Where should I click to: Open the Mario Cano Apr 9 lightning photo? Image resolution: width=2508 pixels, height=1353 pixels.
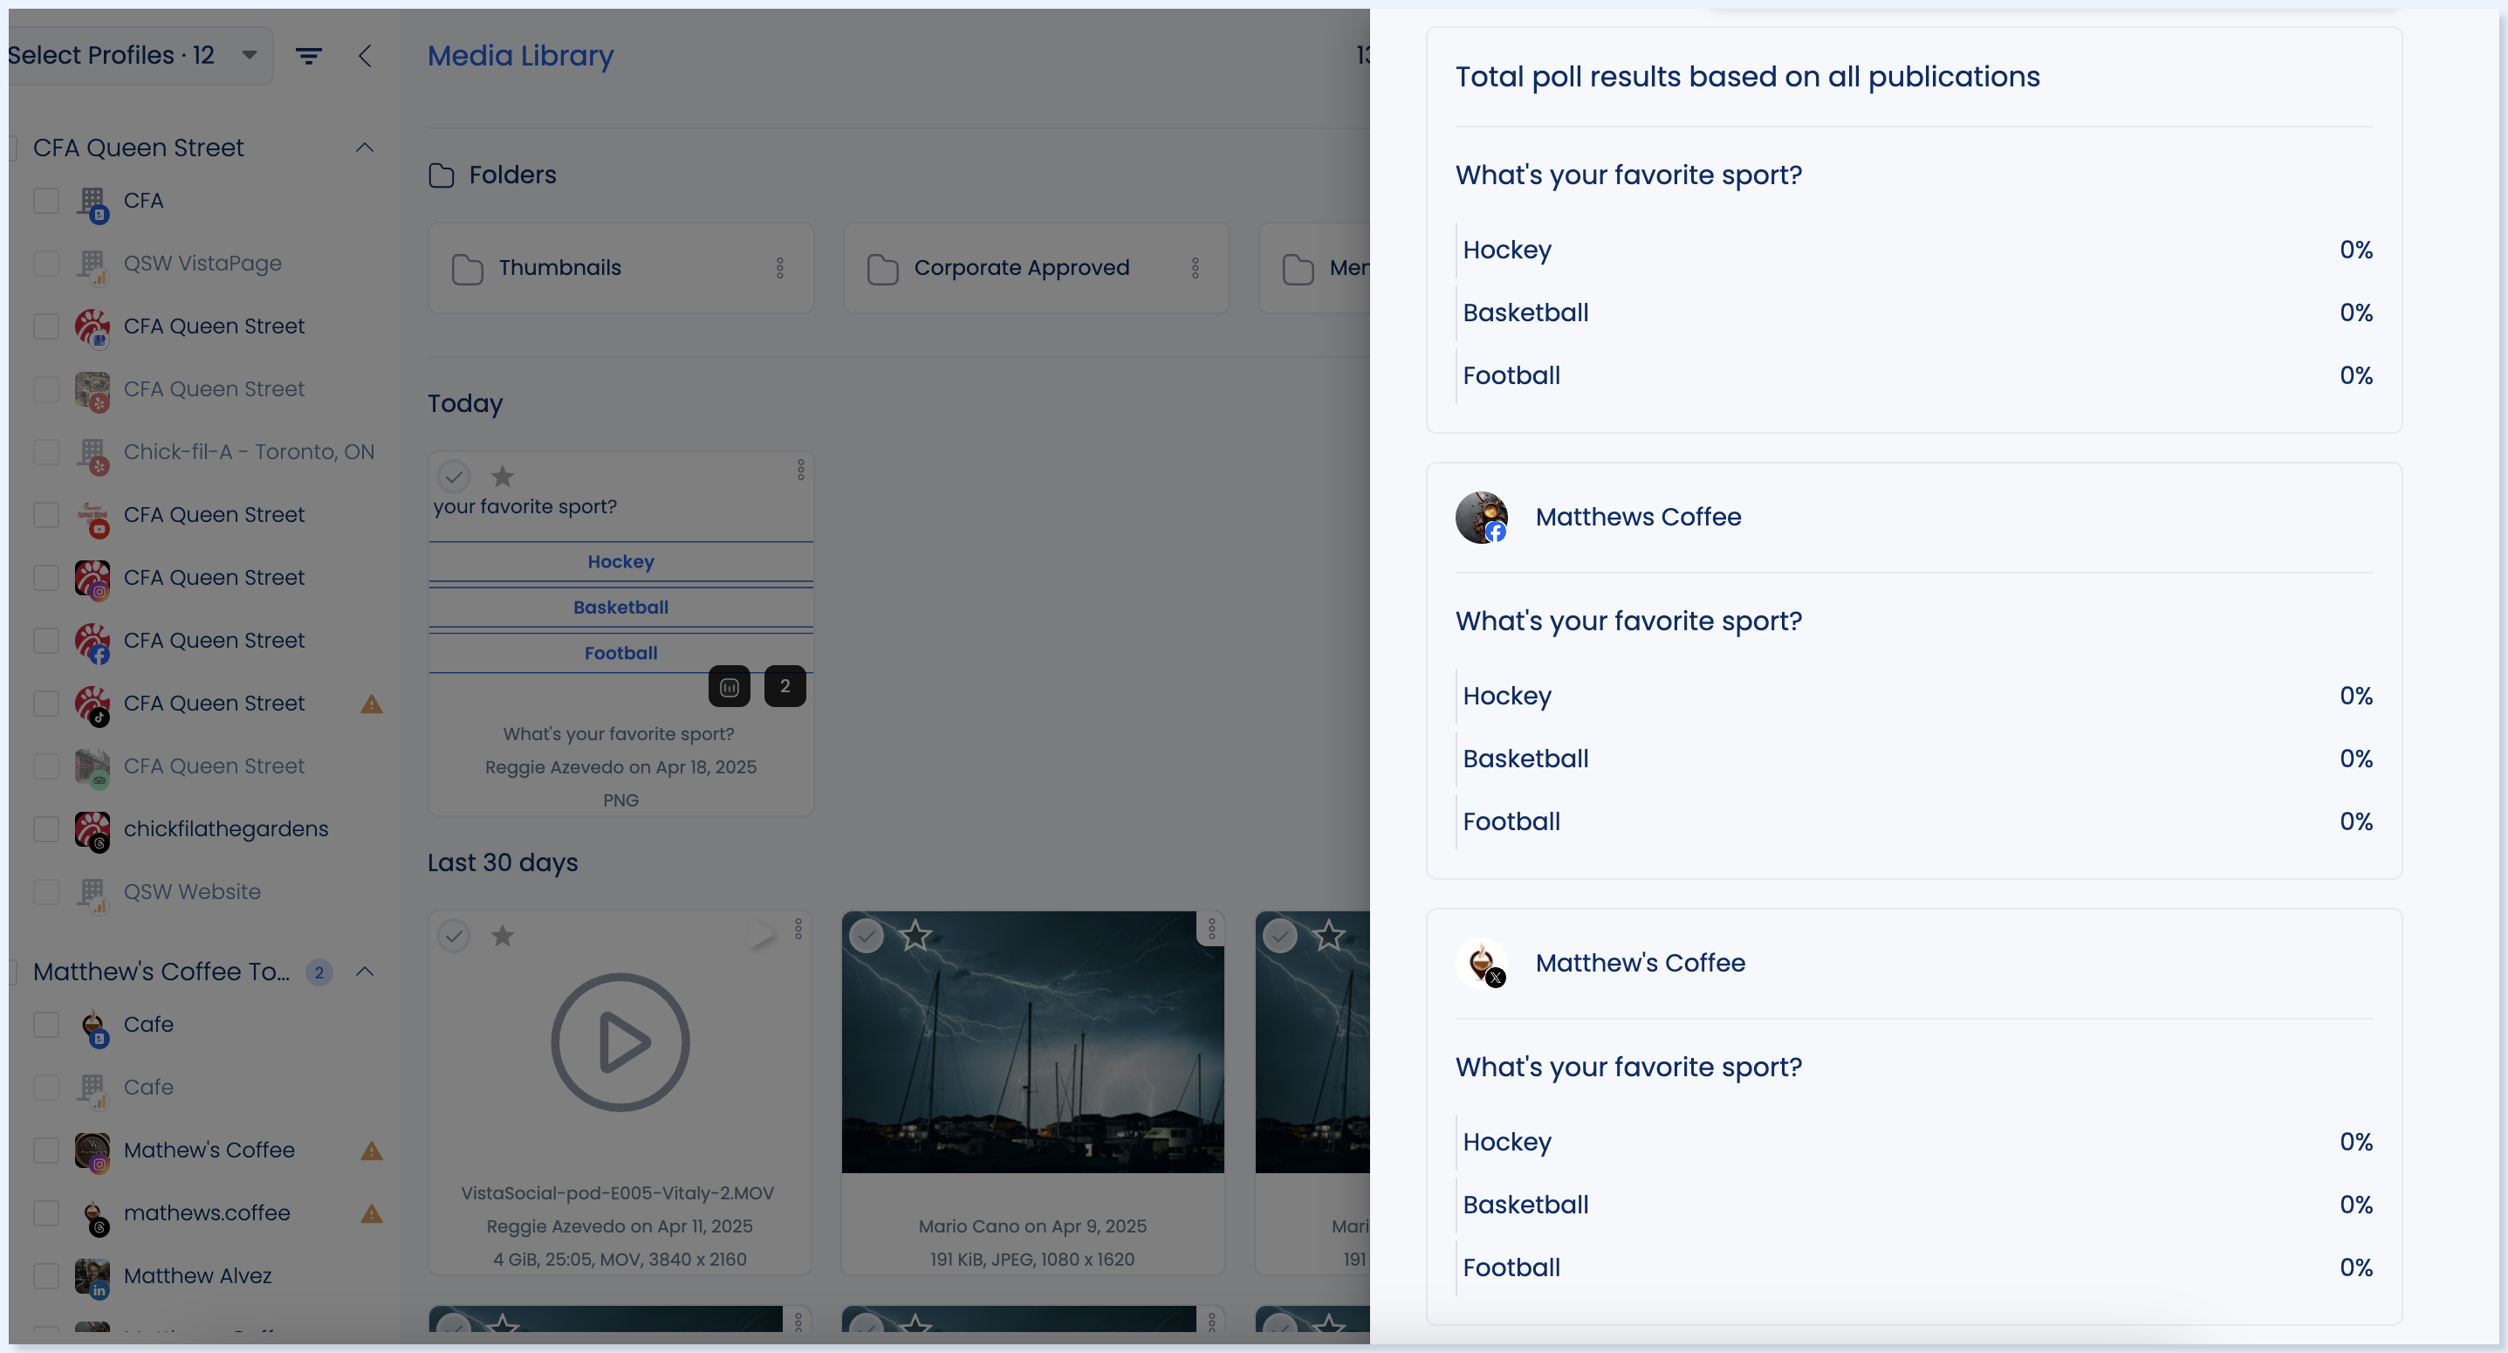1033,1042
